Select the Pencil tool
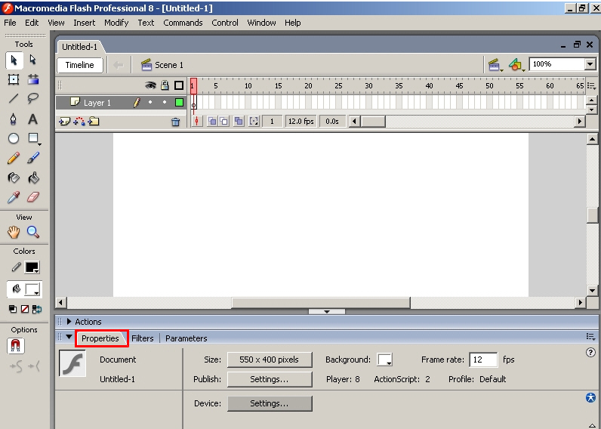The width and height of the screenshot is (601, 429). (x=14, y=158)
